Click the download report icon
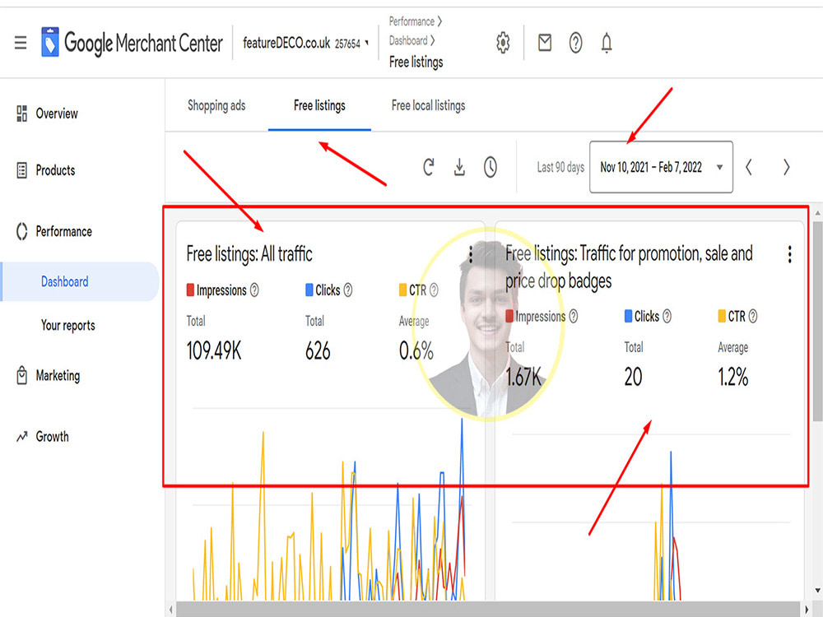The width and height of the screenshot is (823, 617). (459, 167)
